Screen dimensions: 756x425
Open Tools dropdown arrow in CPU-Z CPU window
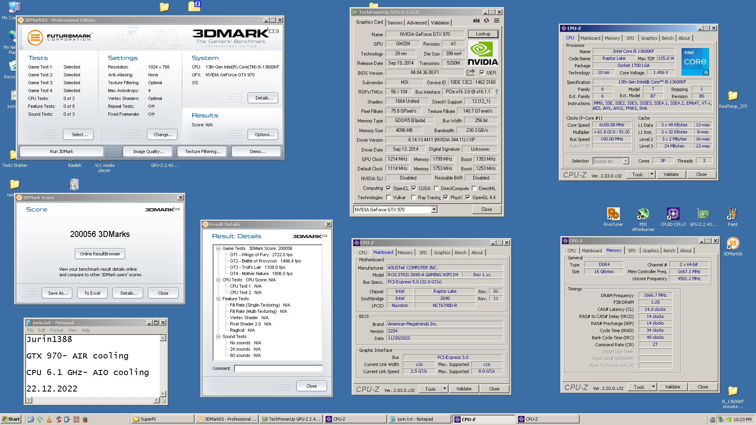(652, 174)
